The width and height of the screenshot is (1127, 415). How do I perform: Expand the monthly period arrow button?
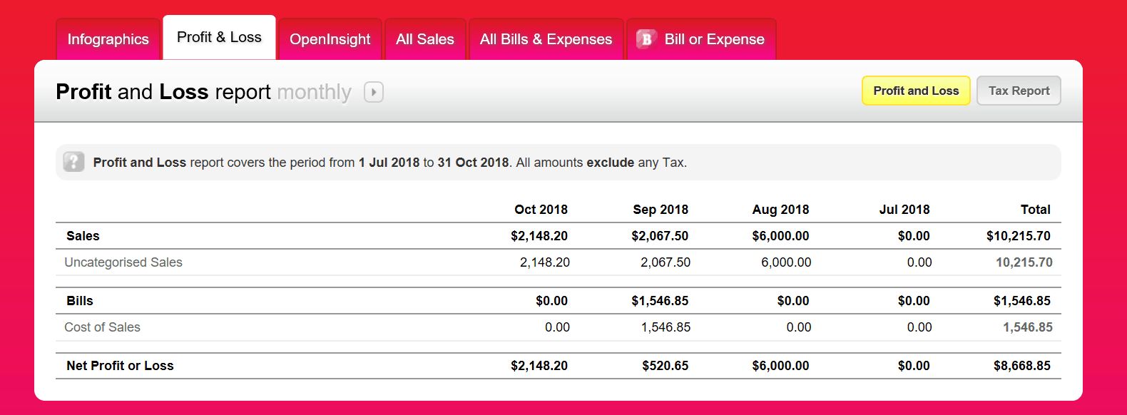pyautogui.click(x=374, y=92)
